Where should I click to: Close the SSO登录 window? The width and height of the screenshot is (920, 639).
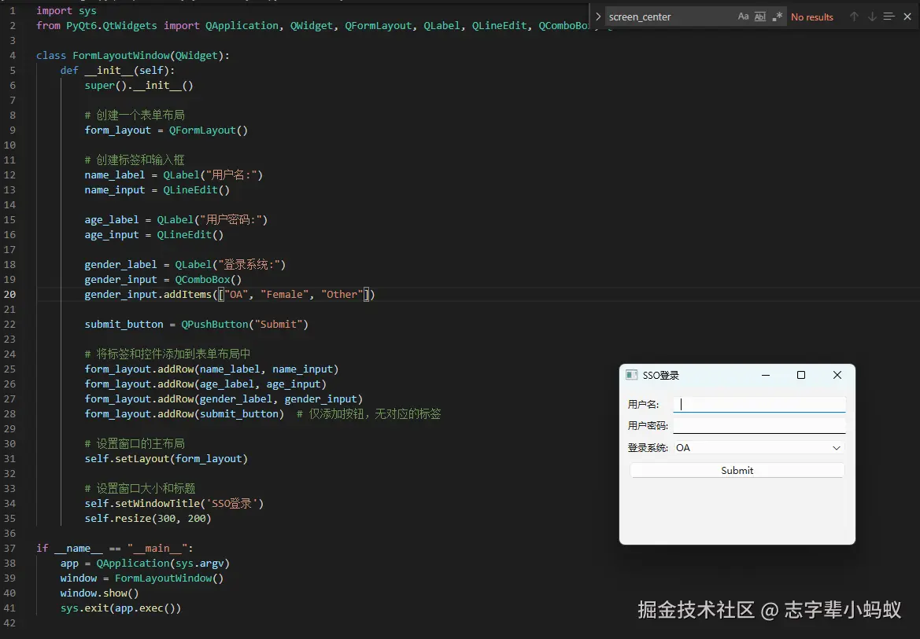pyautogui.click(x=837, y=375)
